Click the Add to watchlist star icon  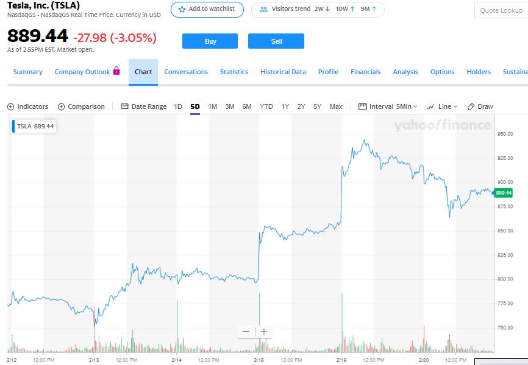click(182, 10)
